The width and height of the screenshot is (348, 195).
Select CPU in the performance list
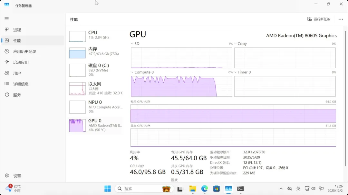pos(96,36)
